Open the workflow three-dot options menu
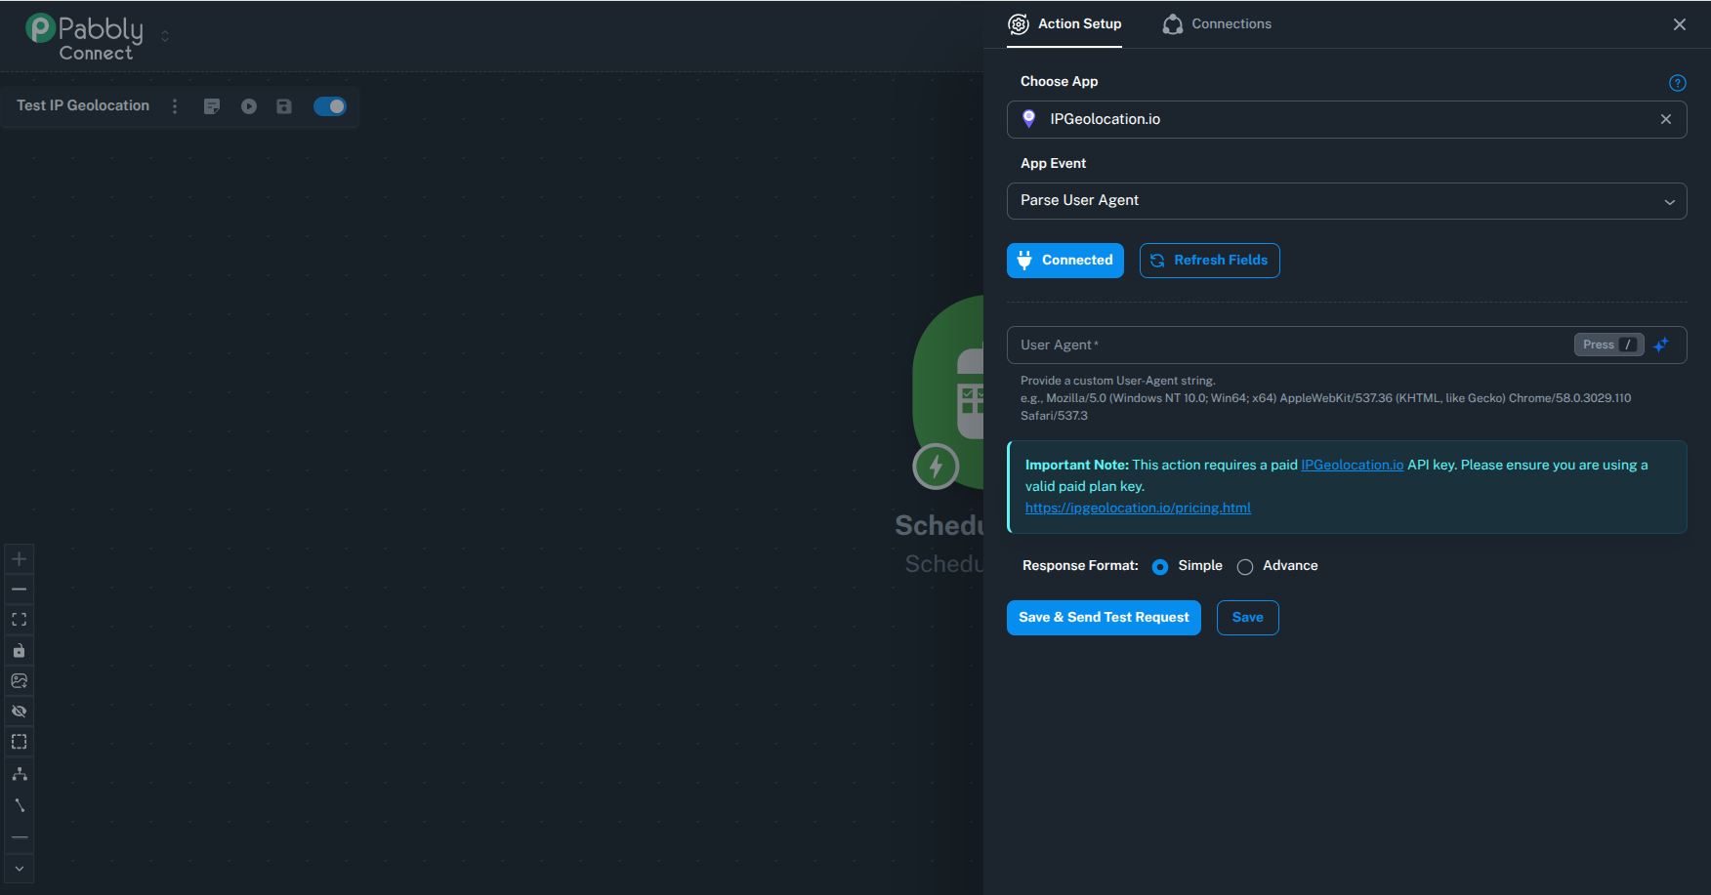Image resolution: width=1711 pixels, height=895 pixels. click(x=175, y=106)
